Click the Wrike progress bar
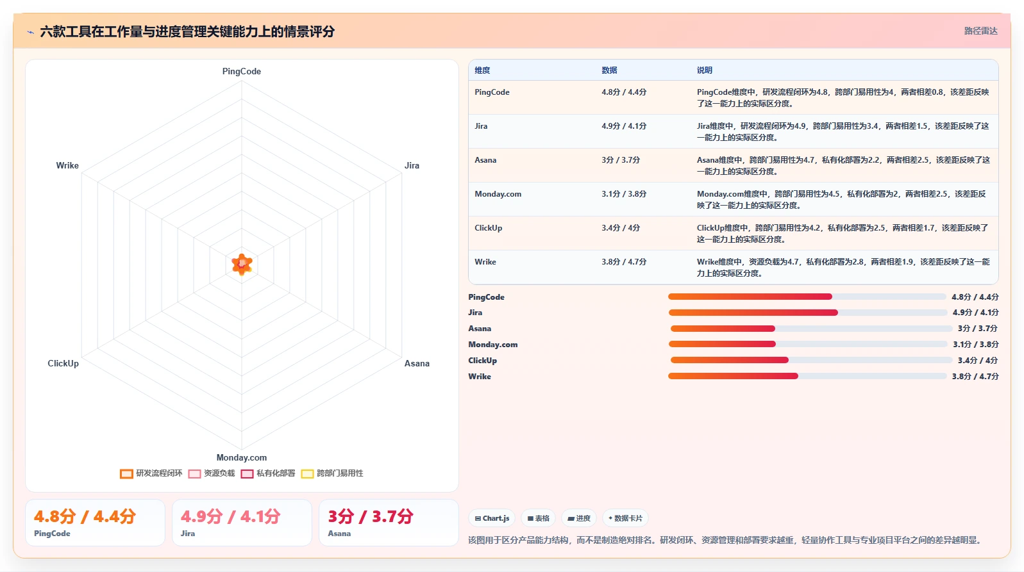This screenshot has width=1024, height=572. pyautogui.click(x=807, y=376)
